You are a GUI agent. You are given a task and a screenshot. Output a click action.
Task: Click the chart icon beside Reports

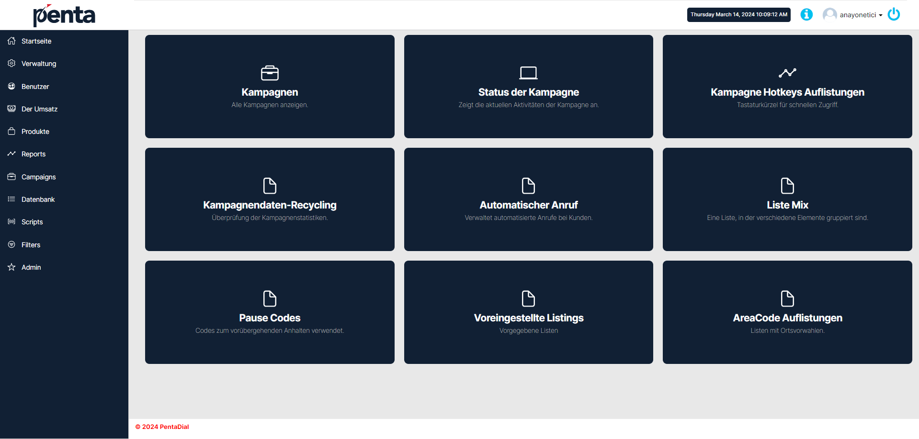click(x=11, y=154)
